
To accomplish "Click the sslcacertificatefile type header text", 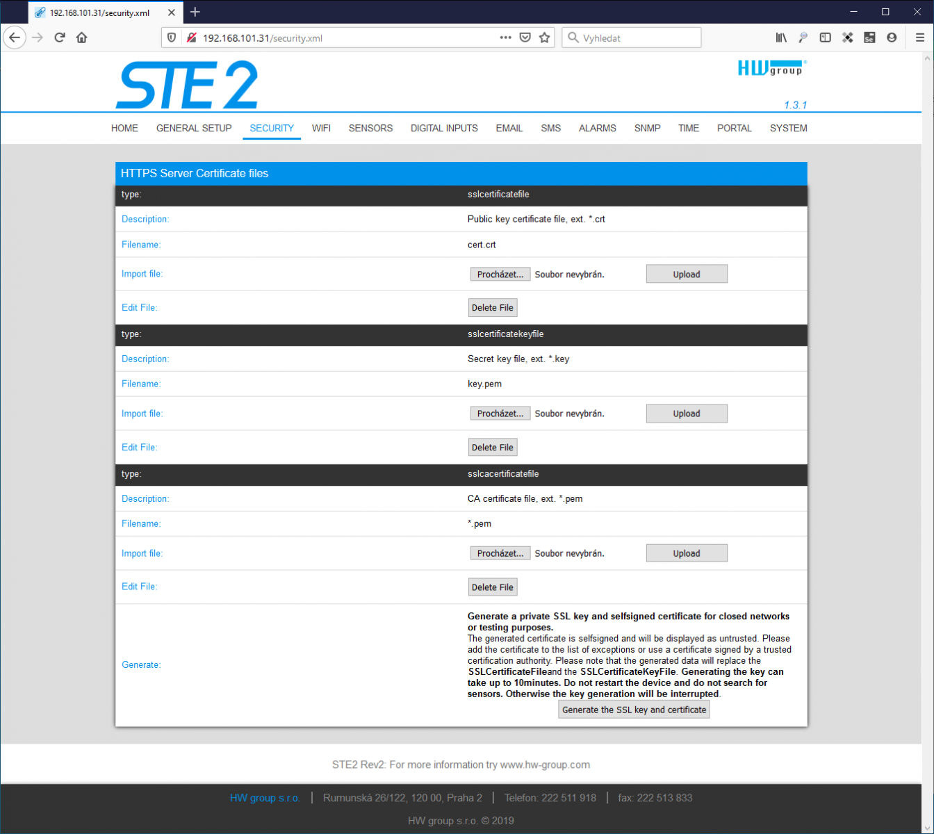I will tap(503, 474).
